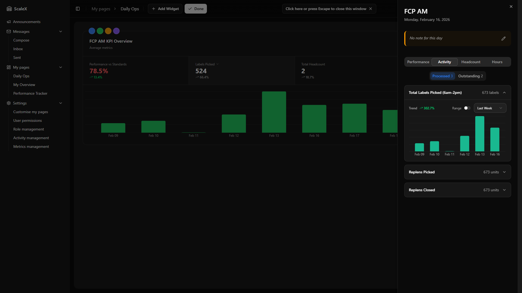Click the Settings gear icon
The height and width of the screenshot is (293, 522).
[9, 103]
